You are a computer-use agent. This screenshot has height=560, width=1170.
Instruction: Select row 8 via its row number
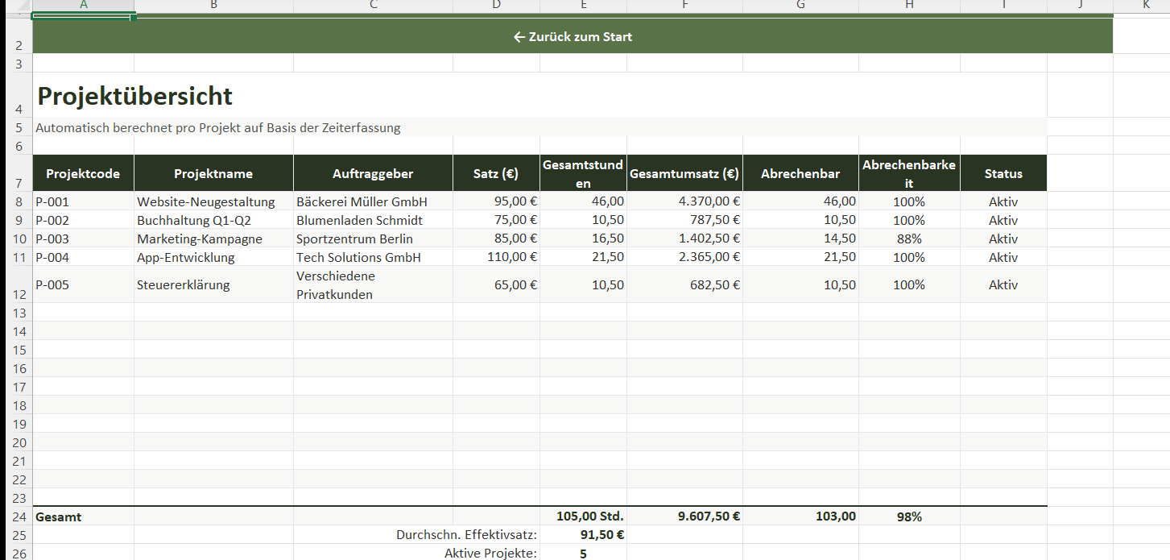click(x=19, y=201)
